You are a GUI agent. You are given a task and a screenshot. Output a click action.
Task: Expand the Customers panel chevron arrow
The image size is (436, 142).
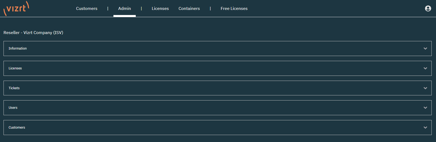425,128
